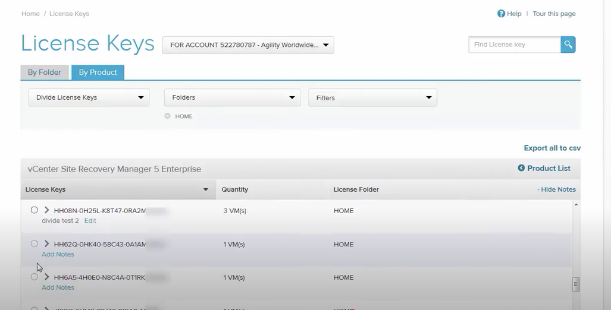Click the Product List link
This screenshot has height=310, width=611.
pyautogui.click(x=549, y=168)
